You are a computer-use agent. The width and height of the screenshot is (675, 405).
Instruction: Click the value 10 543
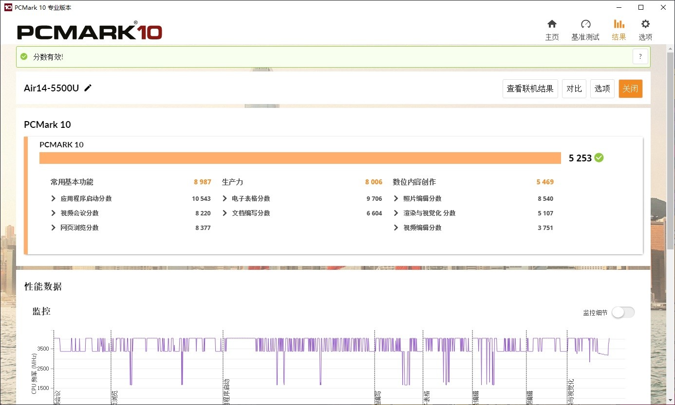click(x=201, y=198)
